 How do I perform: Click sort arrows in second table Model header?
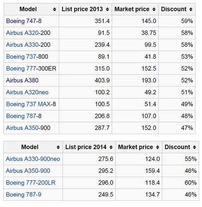pos(58,147)
